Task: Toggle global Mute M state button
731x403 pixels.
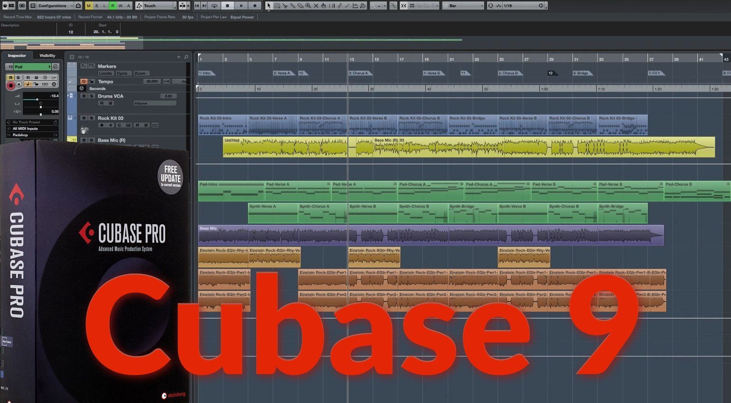Action: [89, 6]
